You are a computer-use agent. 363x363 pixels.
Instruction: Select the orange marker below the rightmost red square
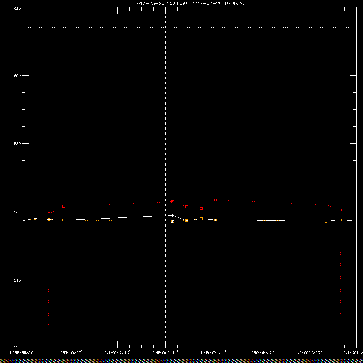click(x=340, y=220)
